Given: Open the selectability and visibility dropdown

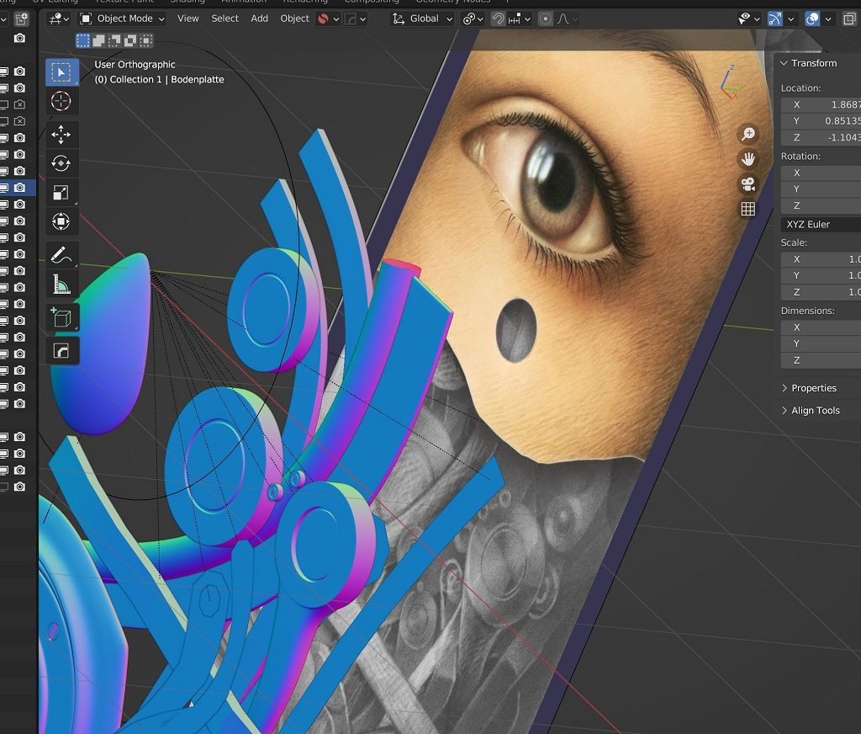Looking at the screenshot, I should pos(749,19).
